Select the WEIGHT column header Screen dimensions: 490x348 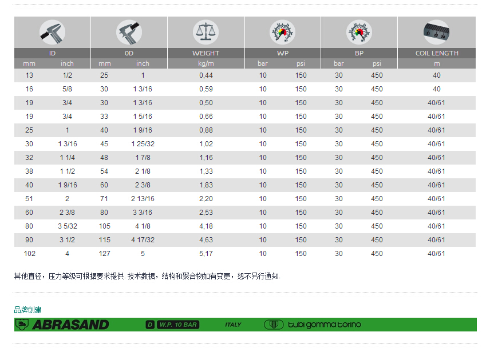pos(206,53)
